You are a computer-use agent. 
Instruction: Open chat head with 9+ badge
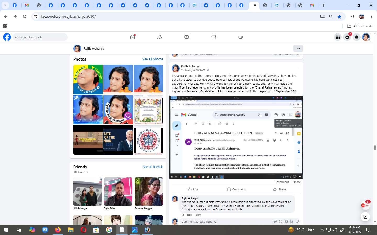tap(365, 205)
